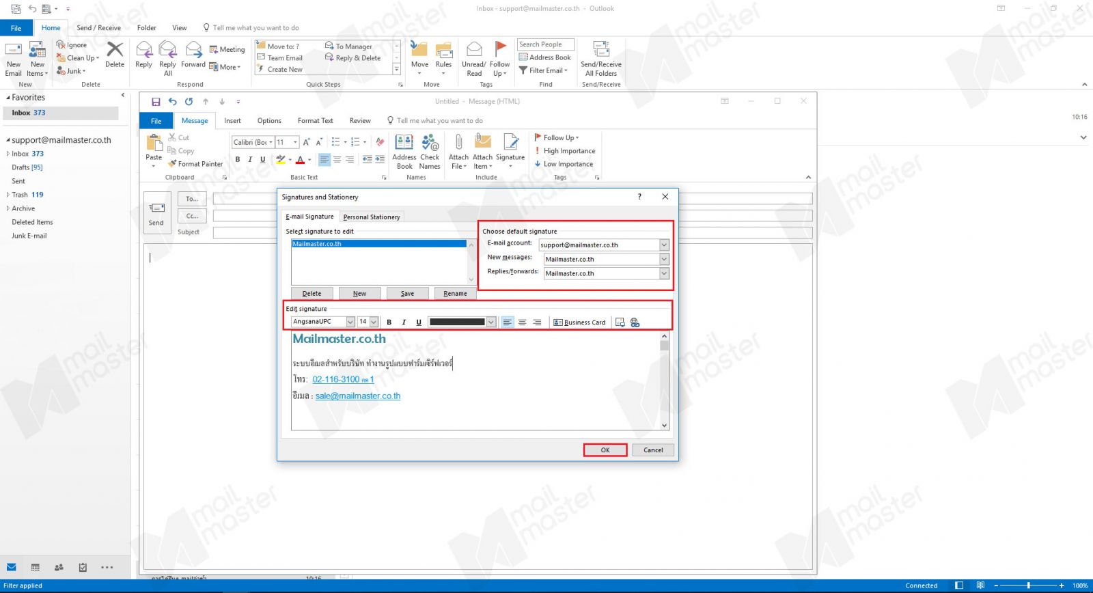
Task: Insert hyperlink icon in signature toolbar
Action: (635, 322)
